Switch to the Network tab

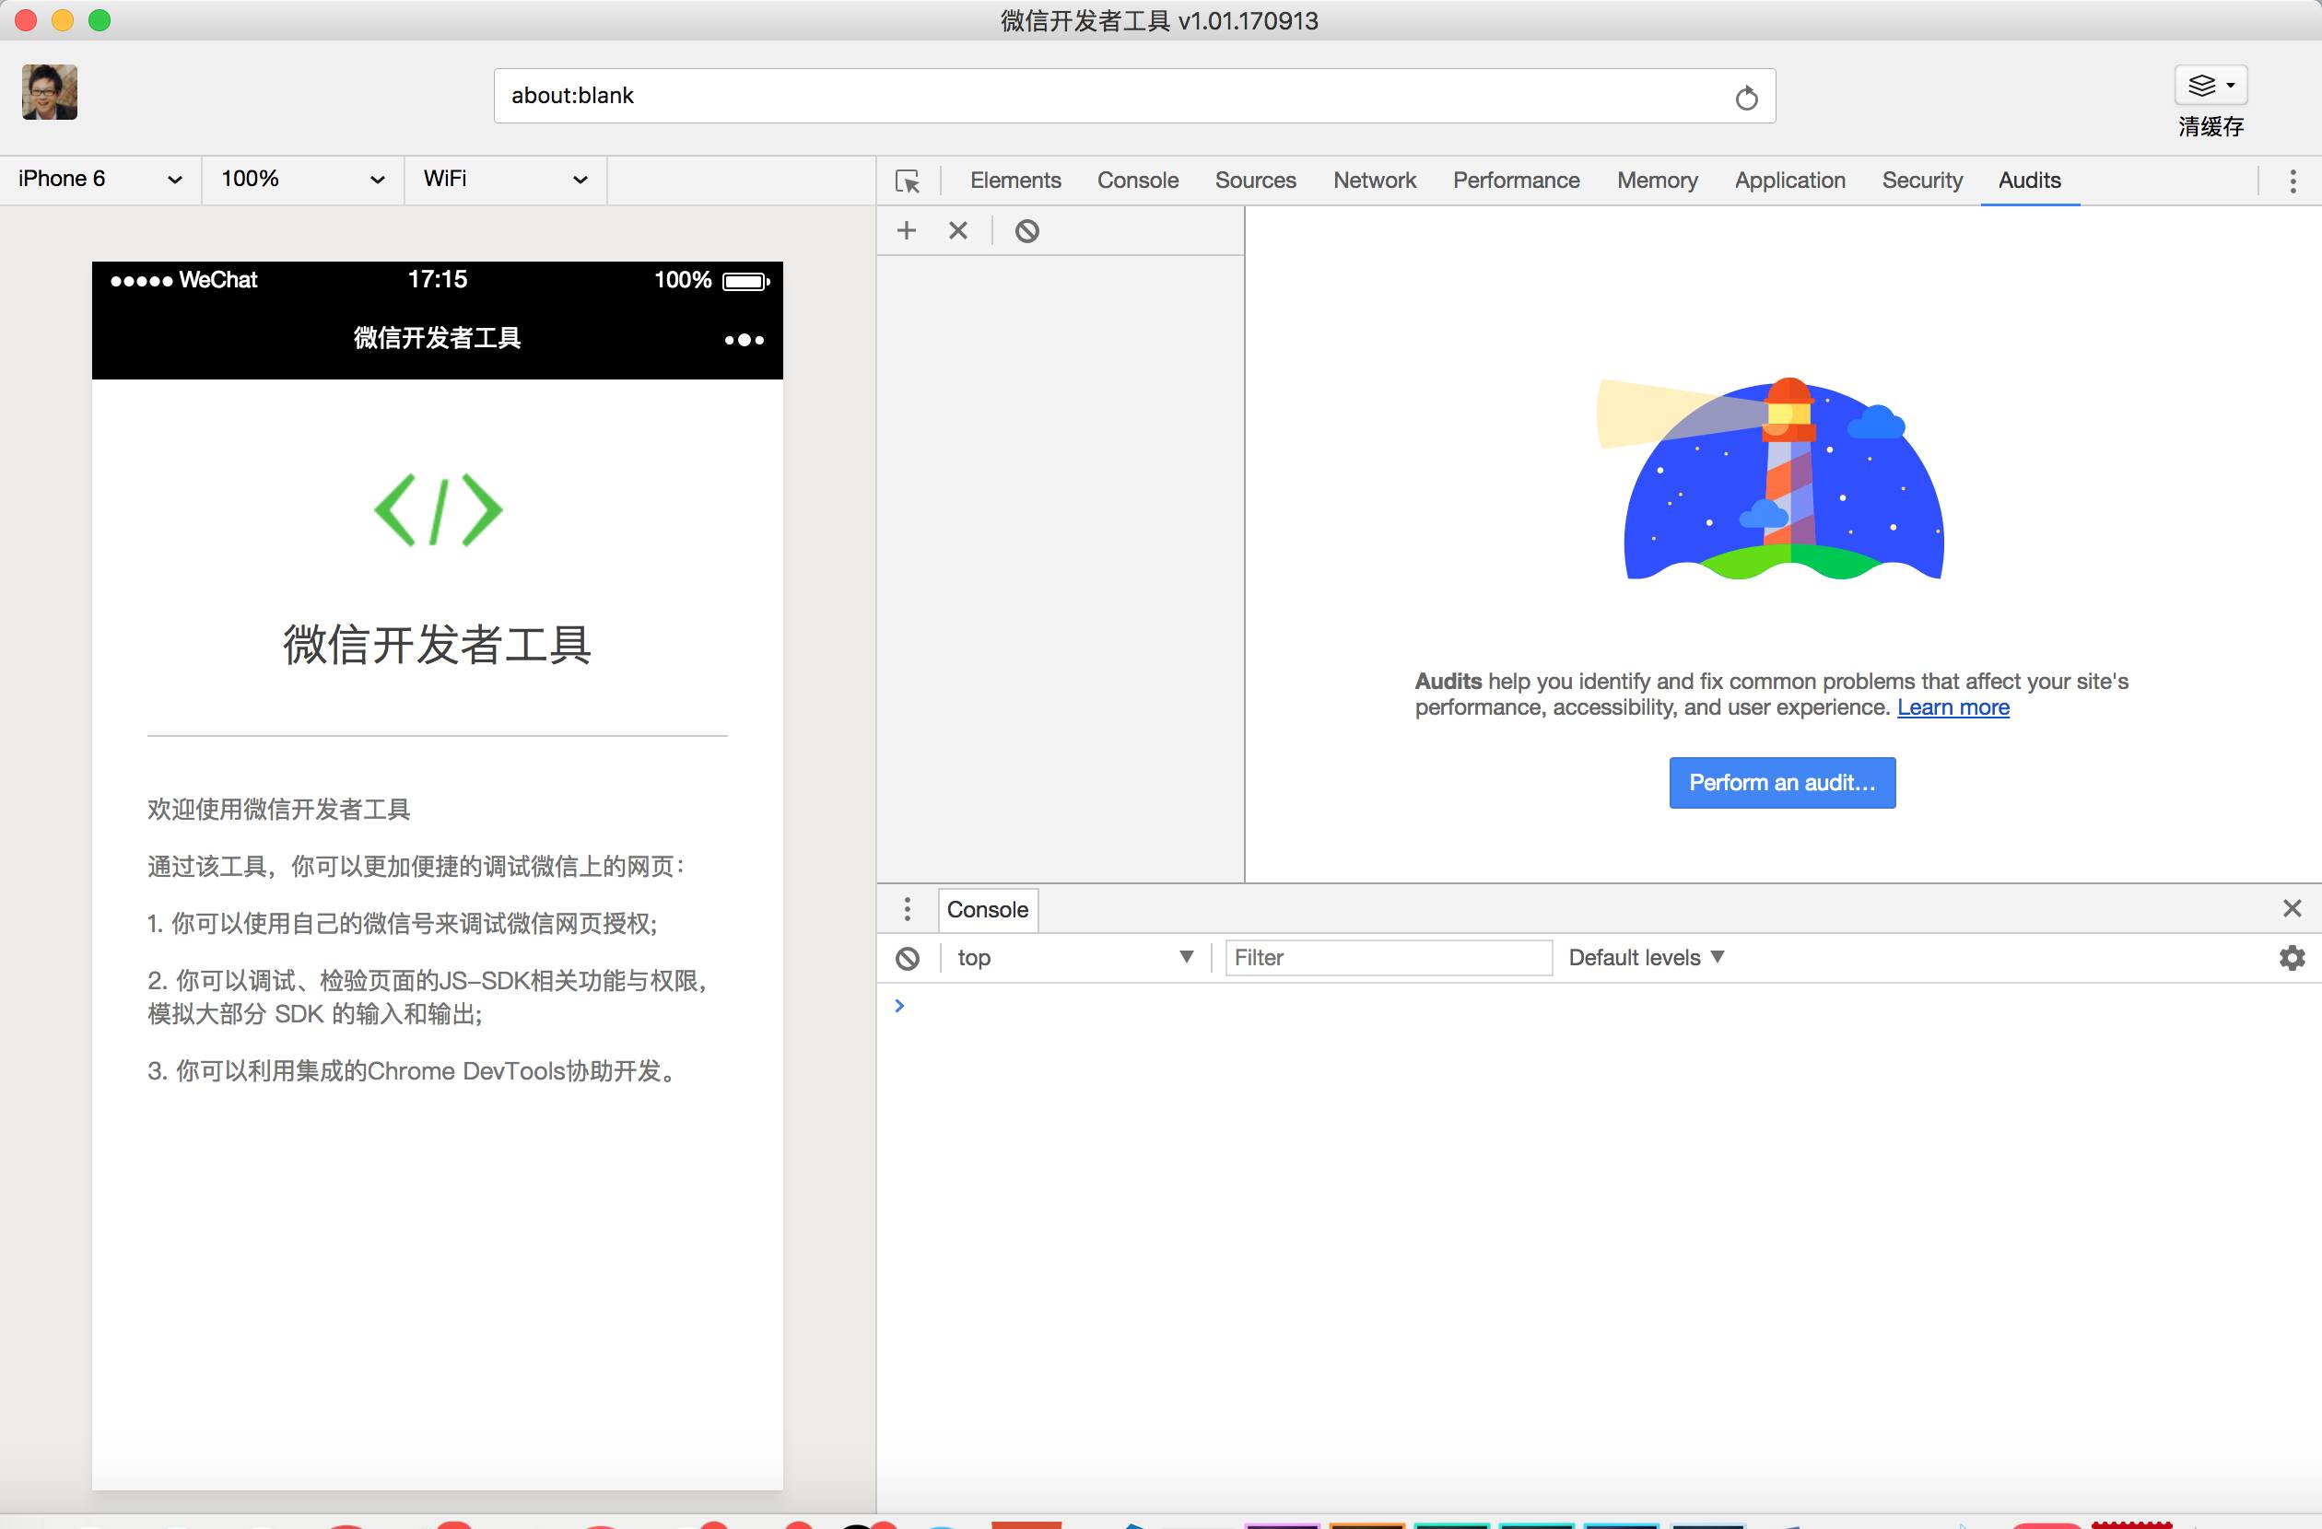pos(1374,181)
